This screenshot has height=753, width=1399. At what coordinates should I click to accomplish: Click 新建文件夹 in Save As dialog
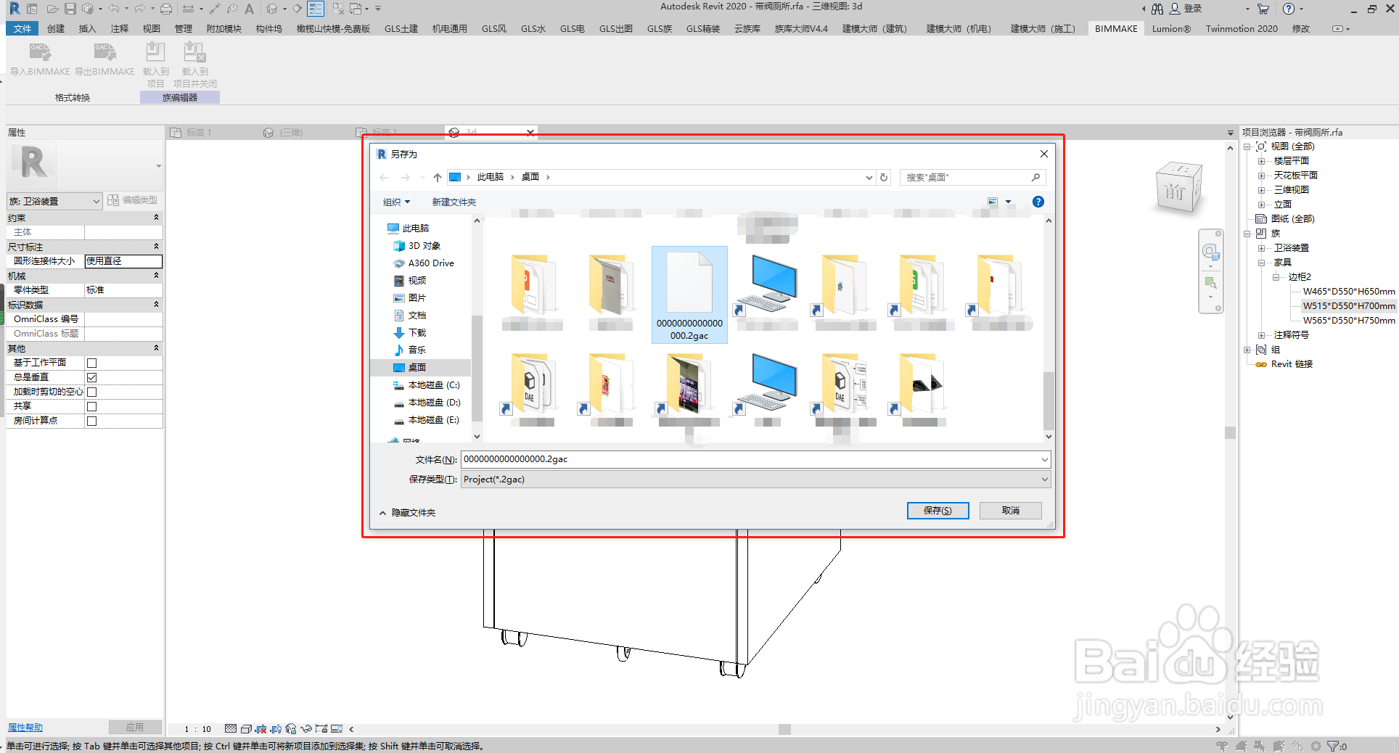pyautogui.click(x=454, y=202)
